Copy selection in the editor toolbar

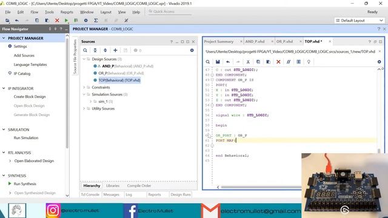point(258,62)
